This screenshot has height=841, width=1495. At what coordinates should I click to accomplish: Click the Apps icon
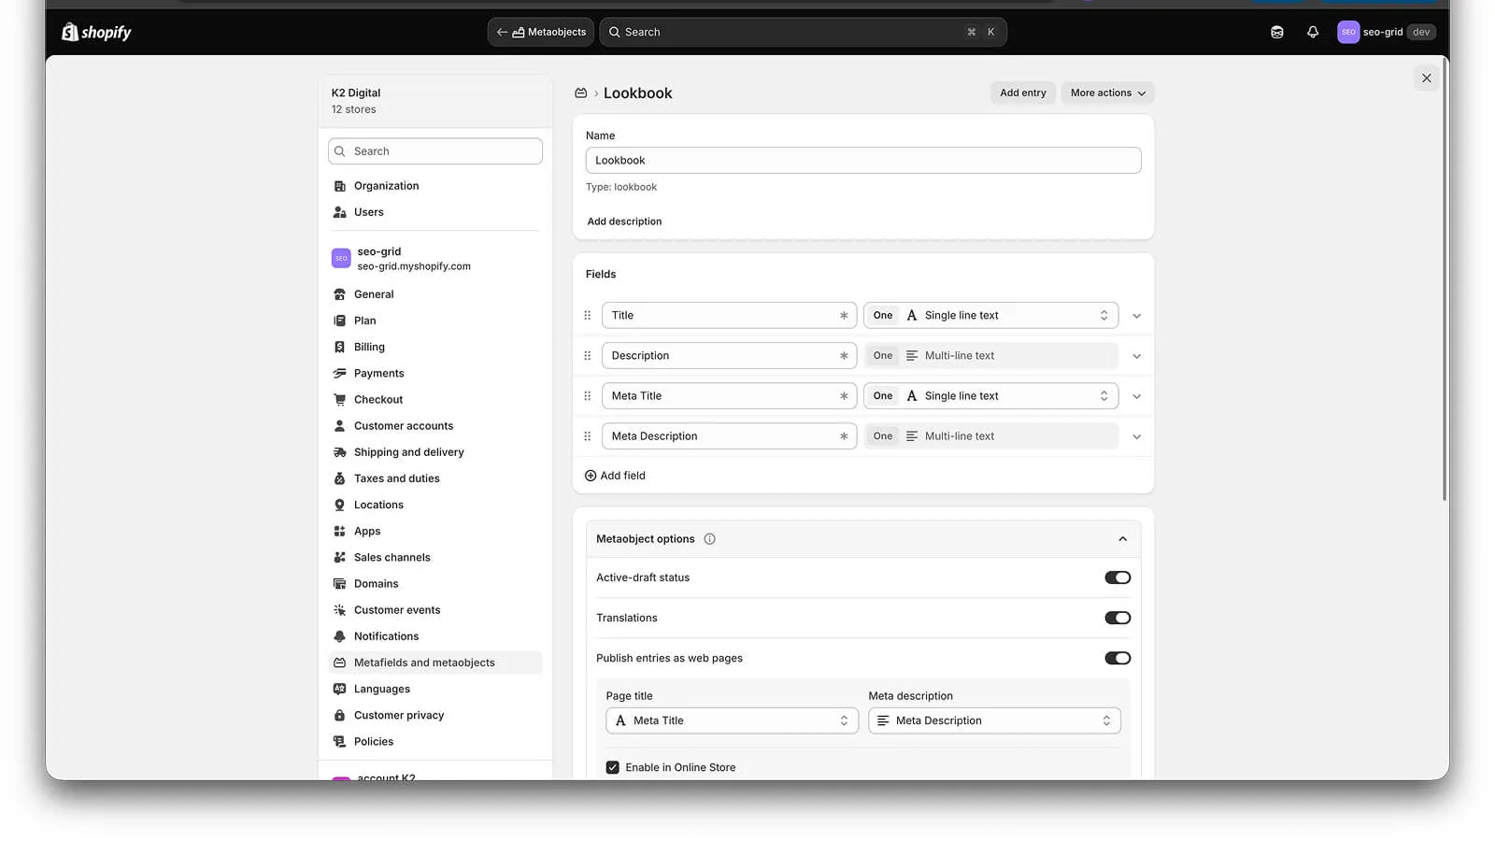tap(340, 531)
